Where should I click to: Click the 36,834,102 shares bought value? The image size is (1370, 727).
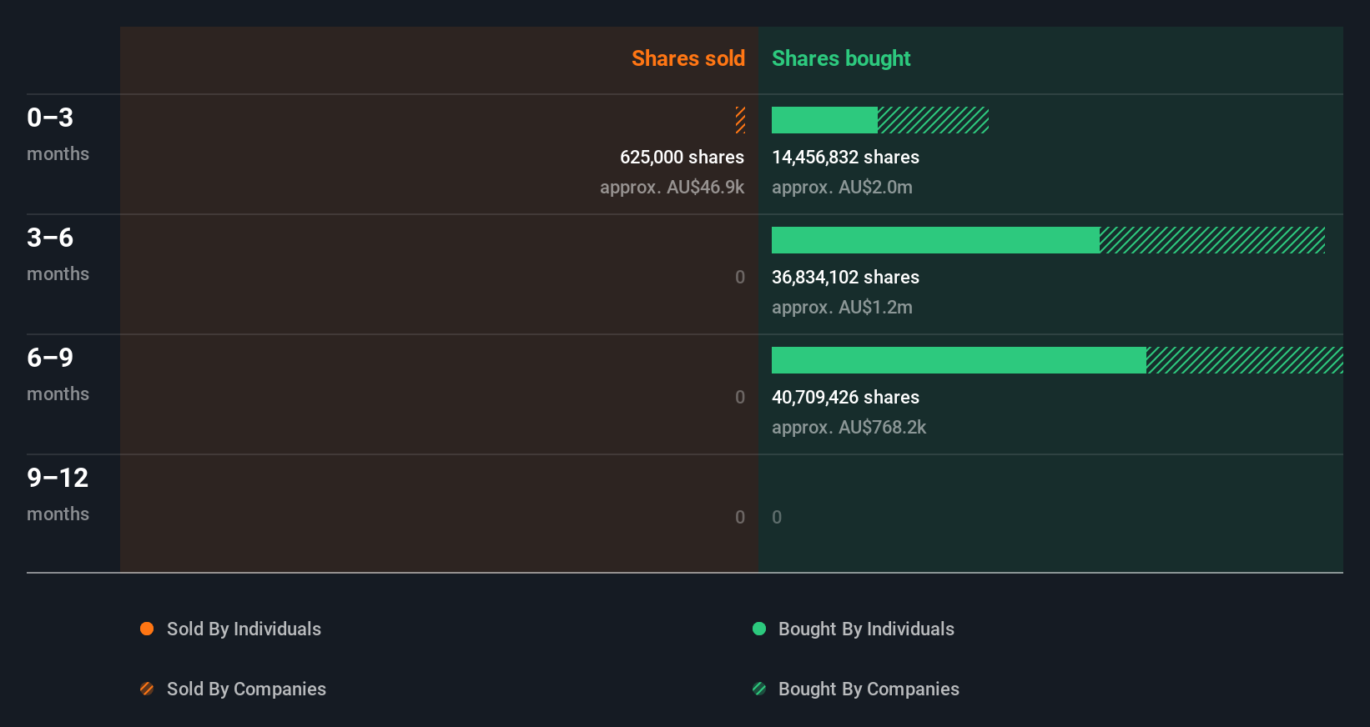coord(845,278)
